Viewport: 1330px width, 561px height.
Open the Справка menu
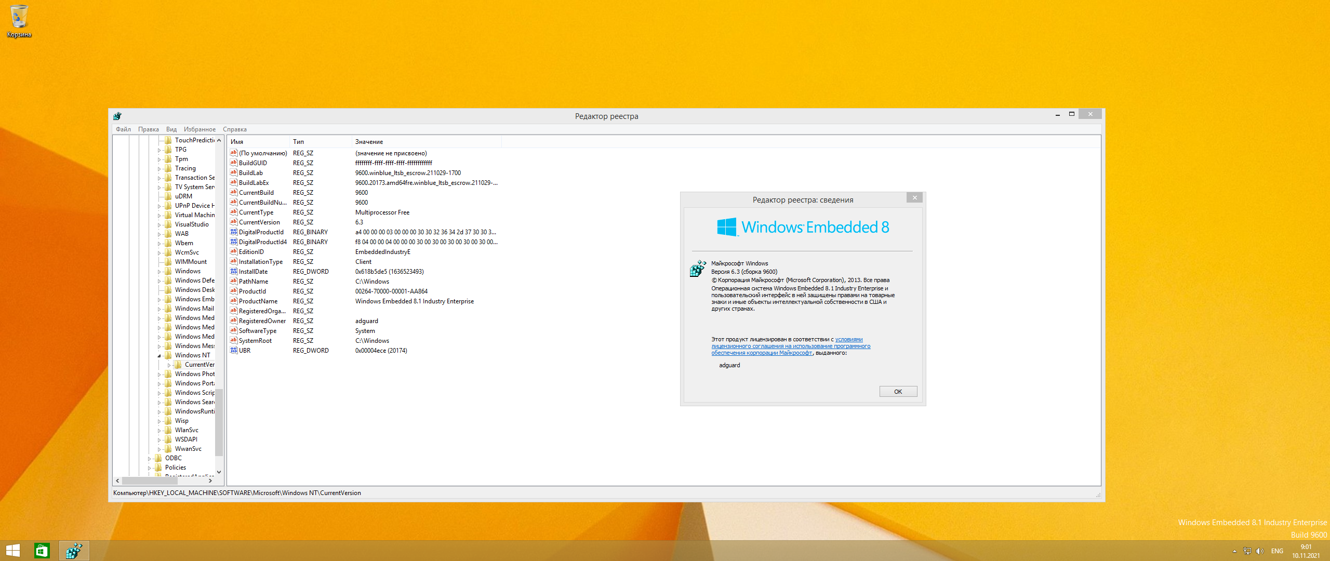point(235,129)
